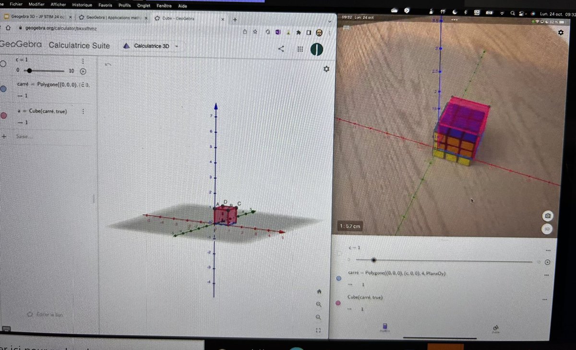The image size is (576, 350).
Task: Click a = Cube(carré, true) definition in browser
Action: click(x=42, y=111)
